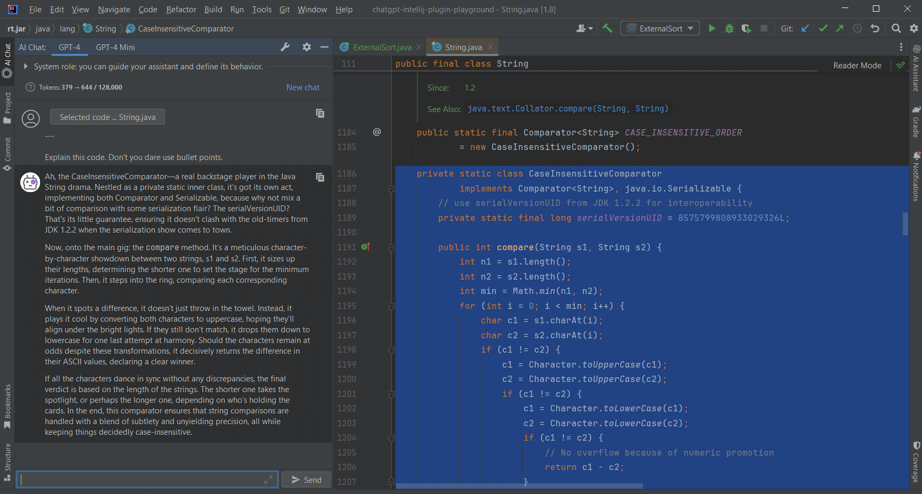Open Notifications tool window

pyautogui.click(x=916, y=177)
